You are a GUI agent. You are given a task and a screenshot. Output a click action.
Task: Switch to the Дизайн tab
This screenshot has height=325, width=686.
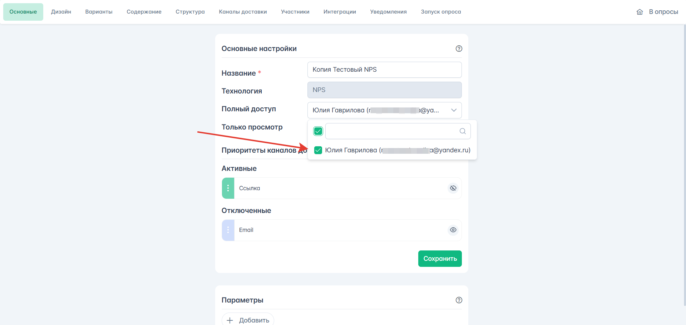[x=61, y=12]
